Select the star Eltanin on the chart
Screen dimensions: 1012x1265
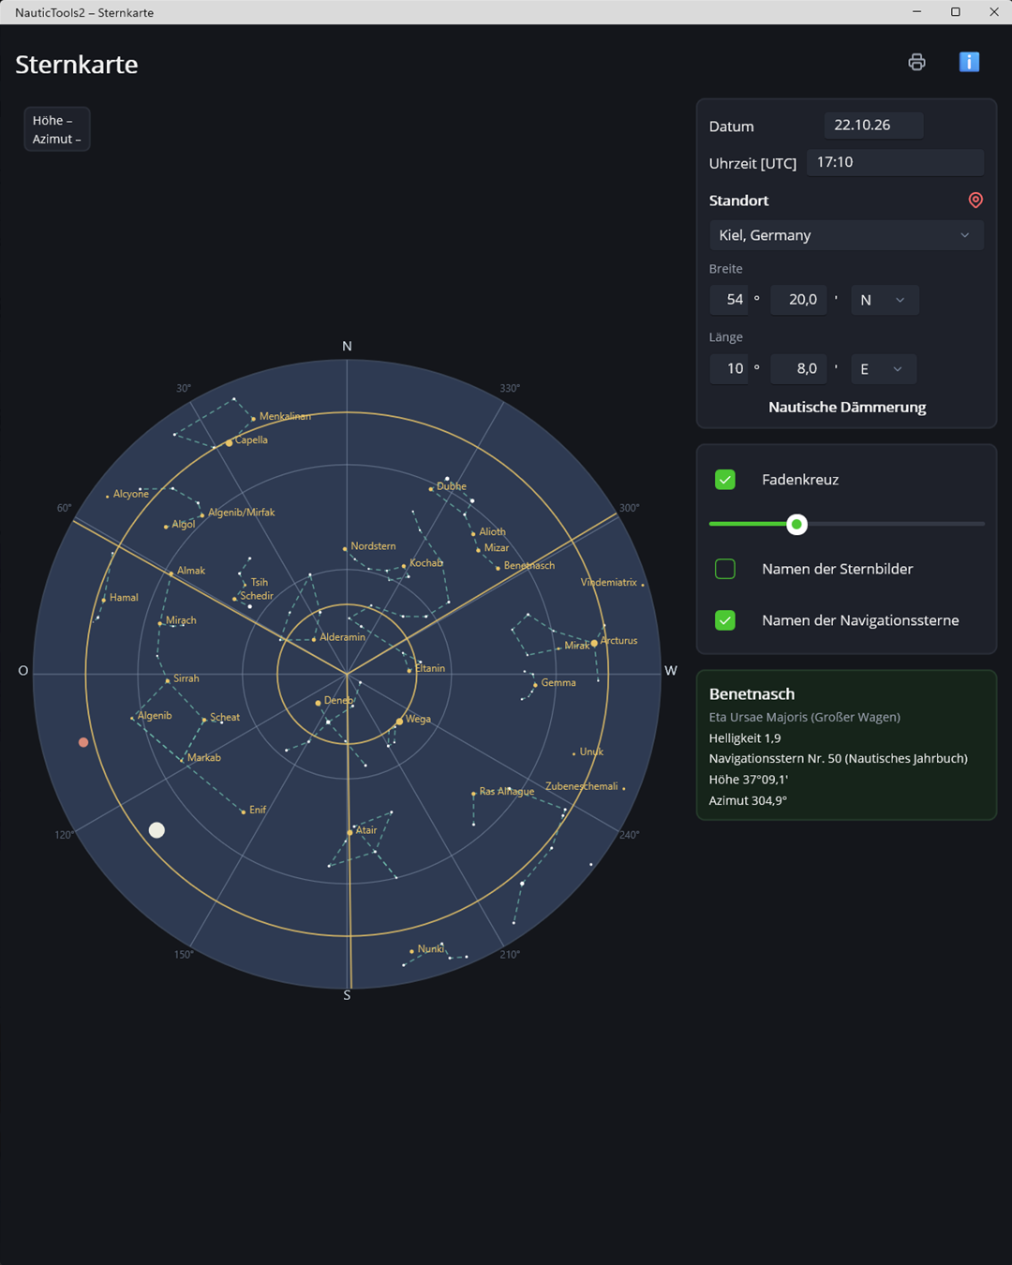(x=409, y=670)
